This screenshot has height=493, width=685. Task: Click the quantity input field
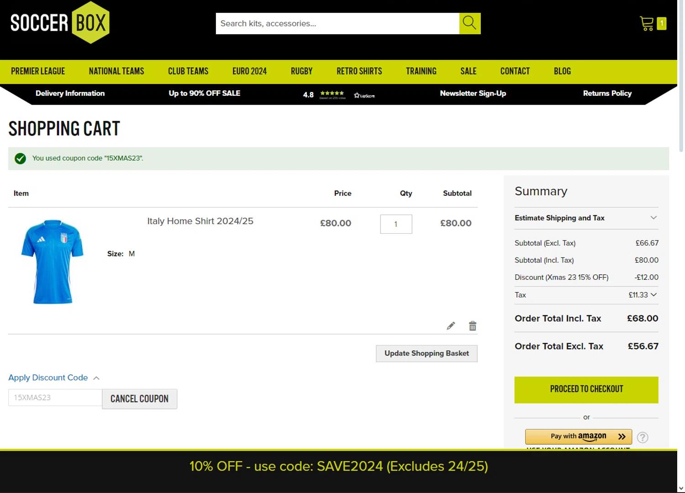[396, 224]
